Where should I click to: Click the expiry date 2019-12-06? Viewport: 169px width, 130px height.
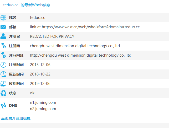40,84
